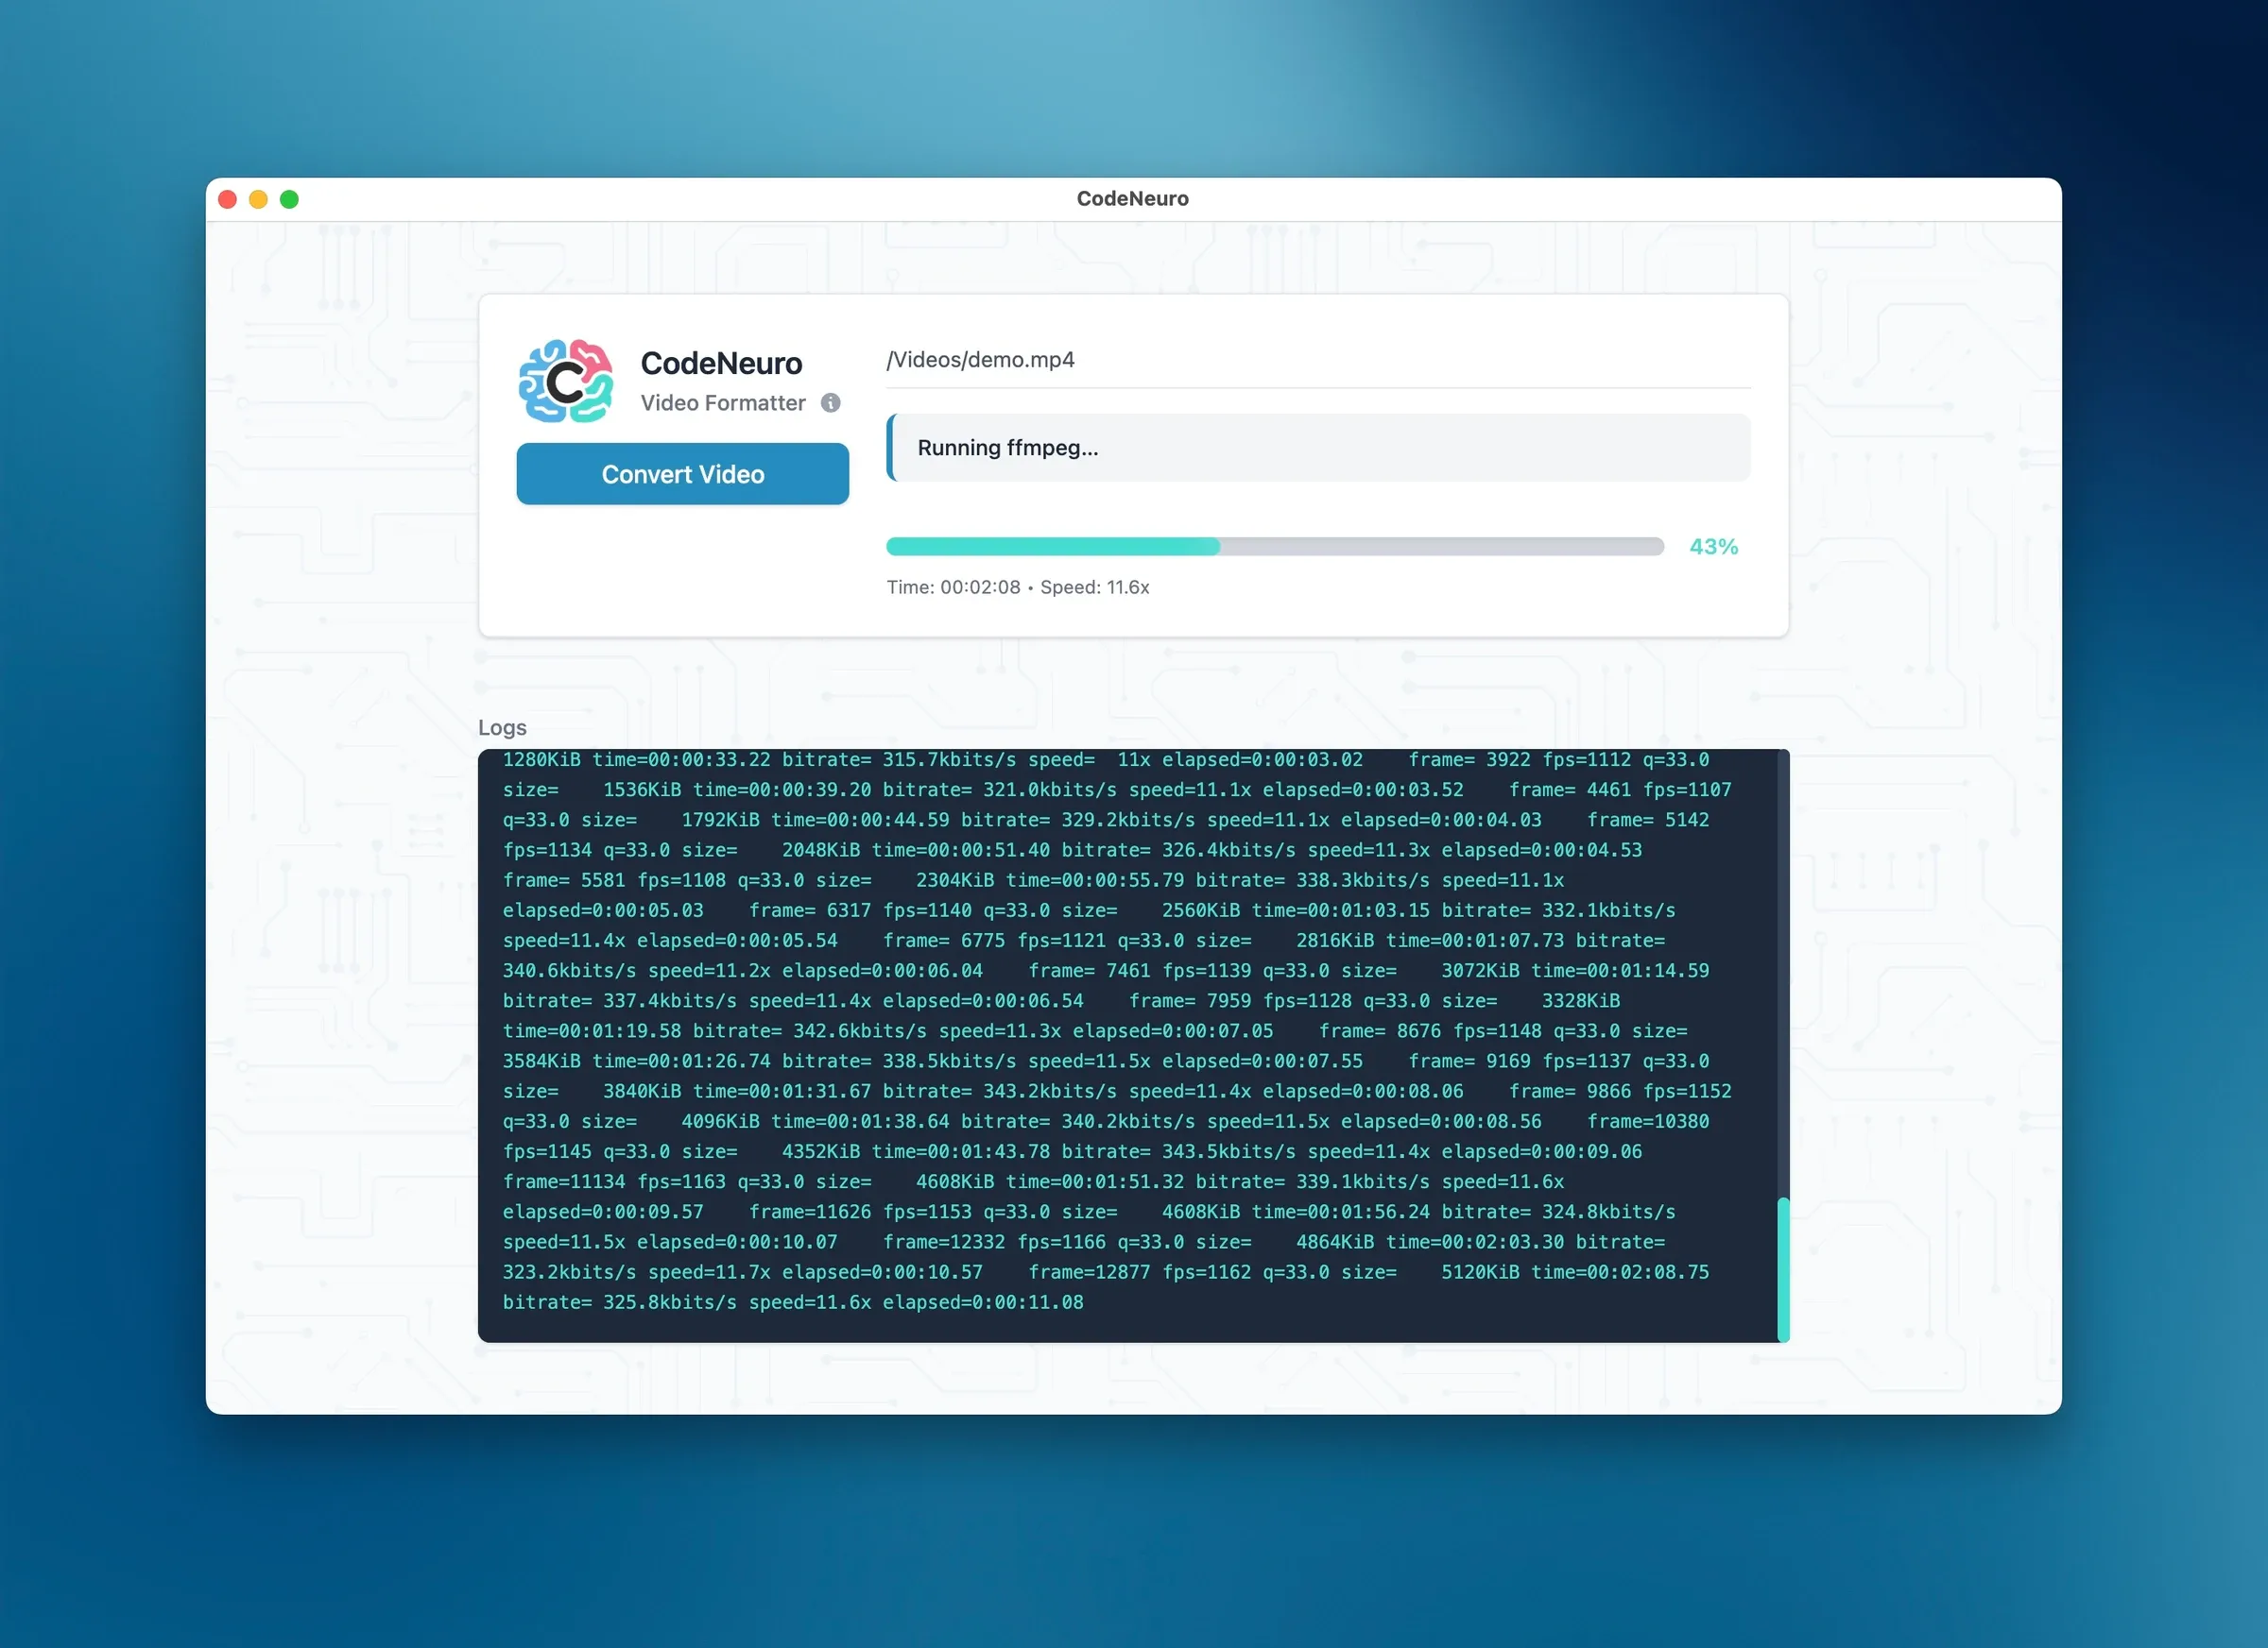Click the green maximize window button
The image size is (2268, 1648).
(x=290, y=199)
